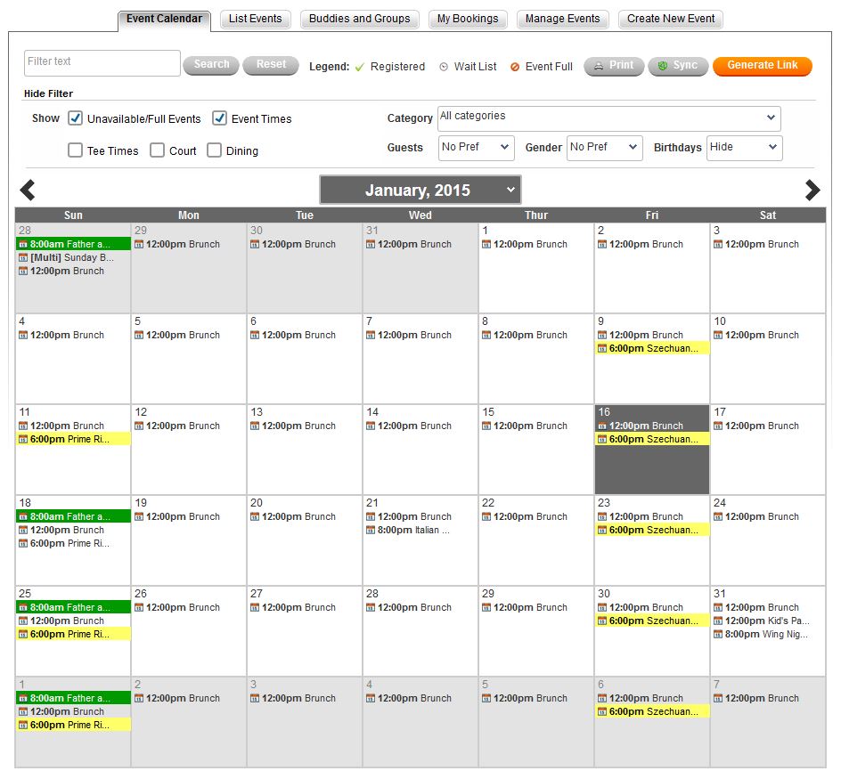Image resolution: width=841 pixels, height=779 pixels.
Task: Click the Hide Filter link
Action: [48, 93]
